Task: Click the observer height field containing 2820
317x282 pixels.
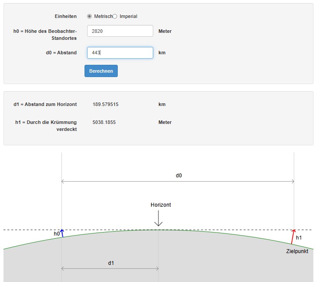Action: point(120,31)
